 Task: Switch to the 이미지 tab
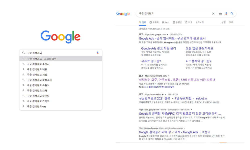tap(154, 22)
